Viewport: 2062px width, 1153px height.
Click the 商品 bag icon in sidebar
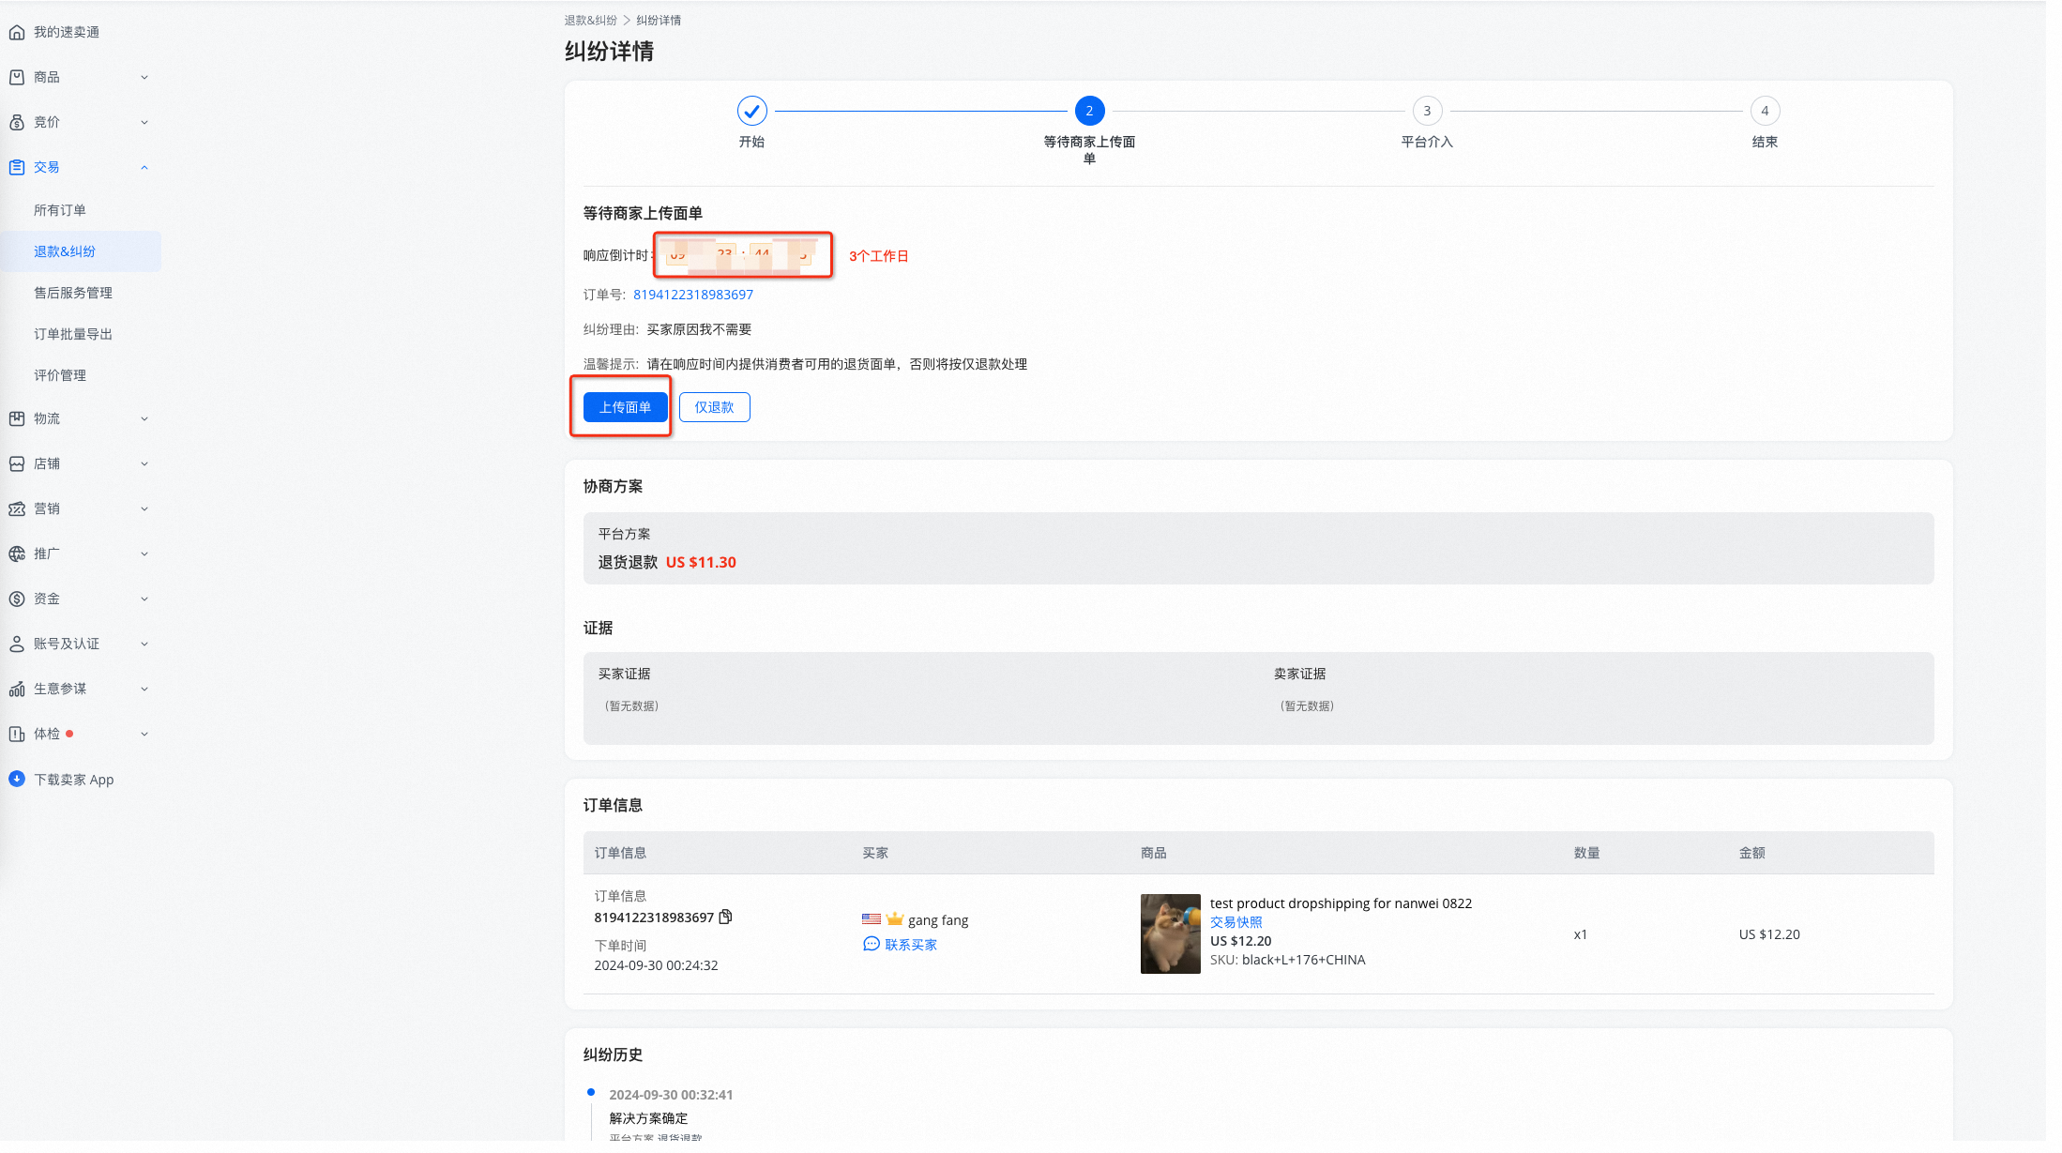click(17, 78)
